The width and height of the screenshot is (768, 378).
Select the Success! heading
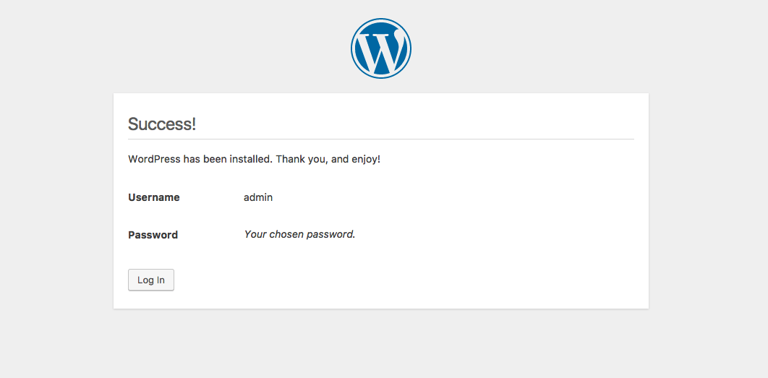click(162, 124)
